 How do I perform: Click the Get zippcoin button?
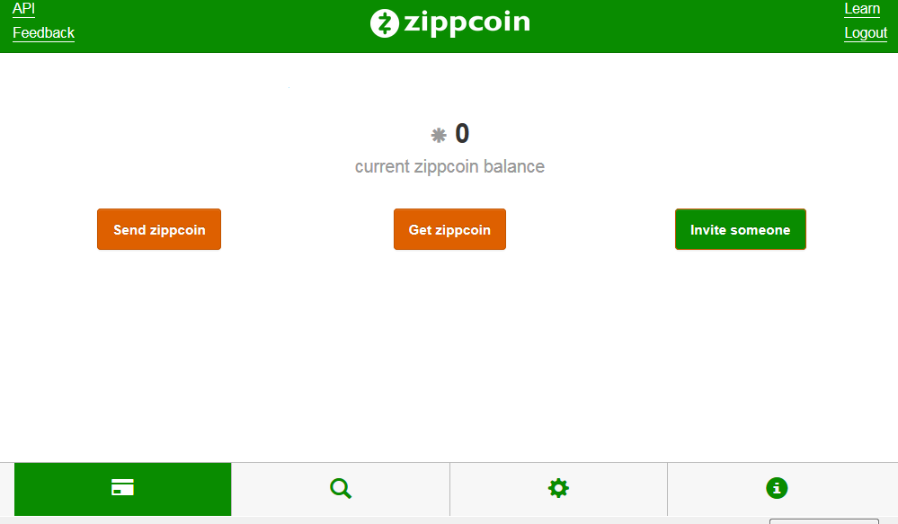click(449, 229)
